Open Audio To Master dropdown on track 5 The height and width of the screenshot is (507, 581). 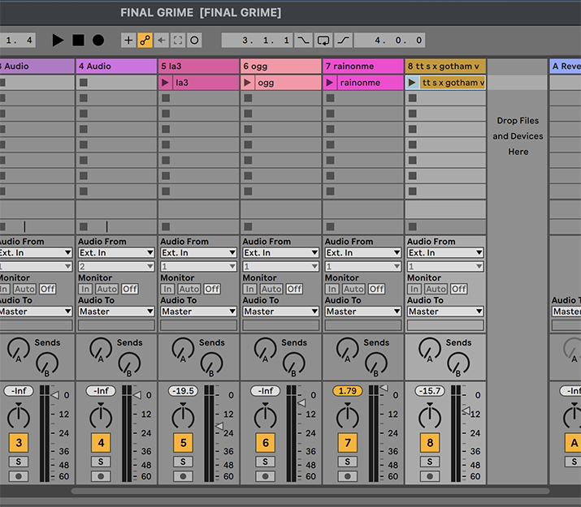pyautogui.click(x=198, y=312)
